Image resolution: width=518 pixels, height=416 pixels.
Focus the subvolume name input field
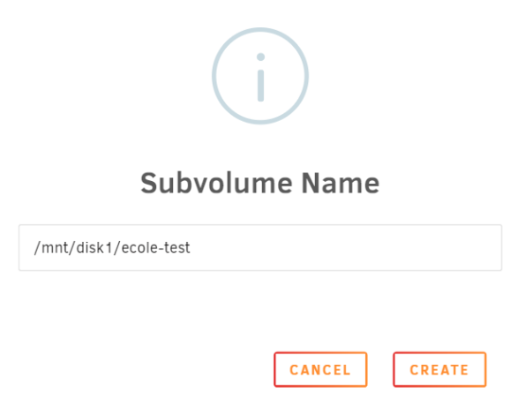click(x=260, y=247)
